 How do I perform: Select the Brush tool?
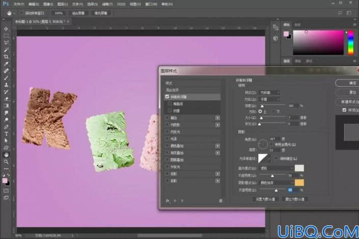(6, 78)
